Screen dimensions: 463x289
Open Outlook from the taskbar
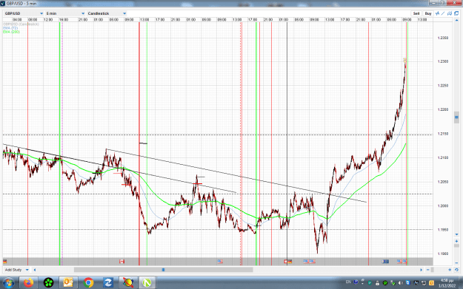click(68, 283)
